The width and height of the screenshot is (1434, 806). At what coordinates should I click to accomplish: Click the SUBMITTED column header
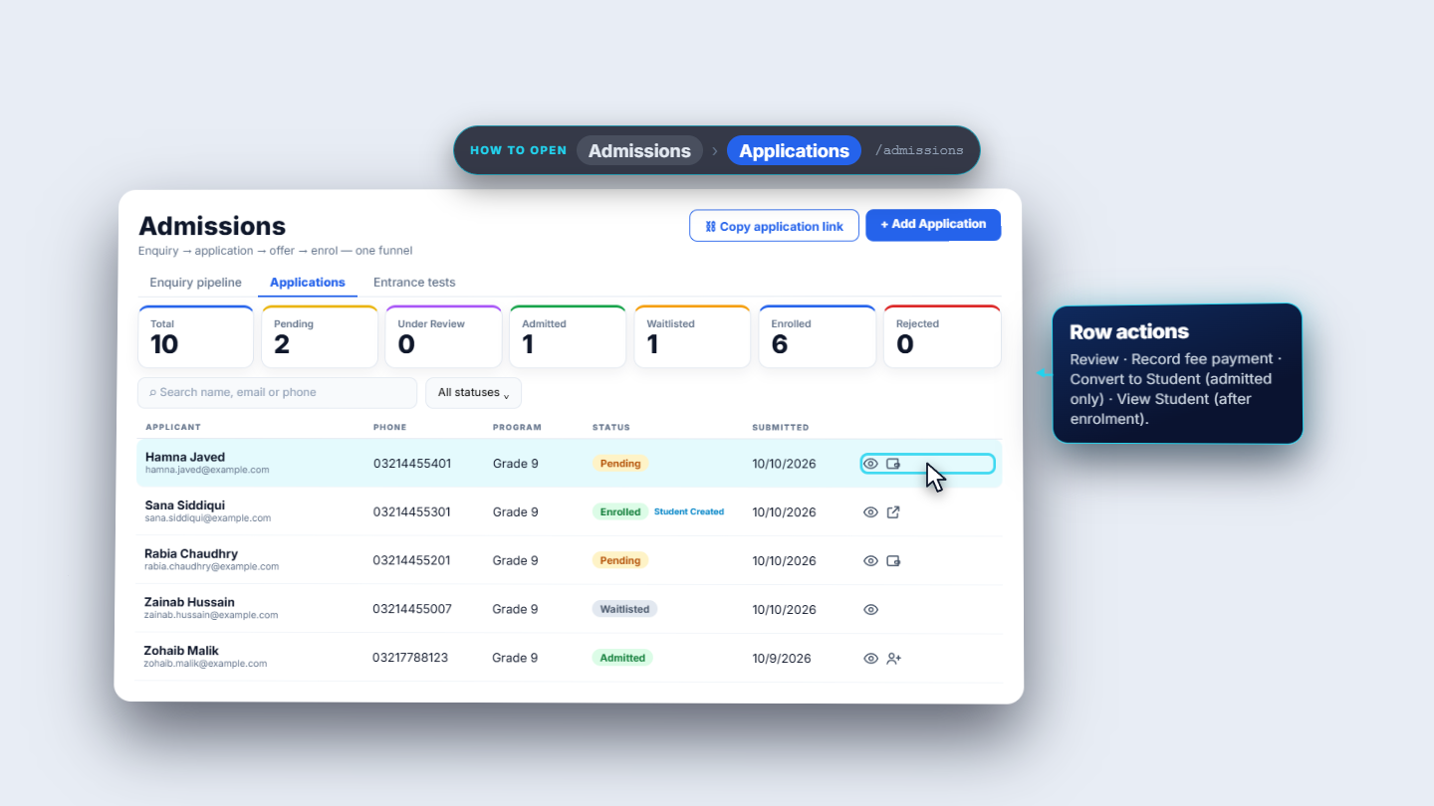coord(781,428)
